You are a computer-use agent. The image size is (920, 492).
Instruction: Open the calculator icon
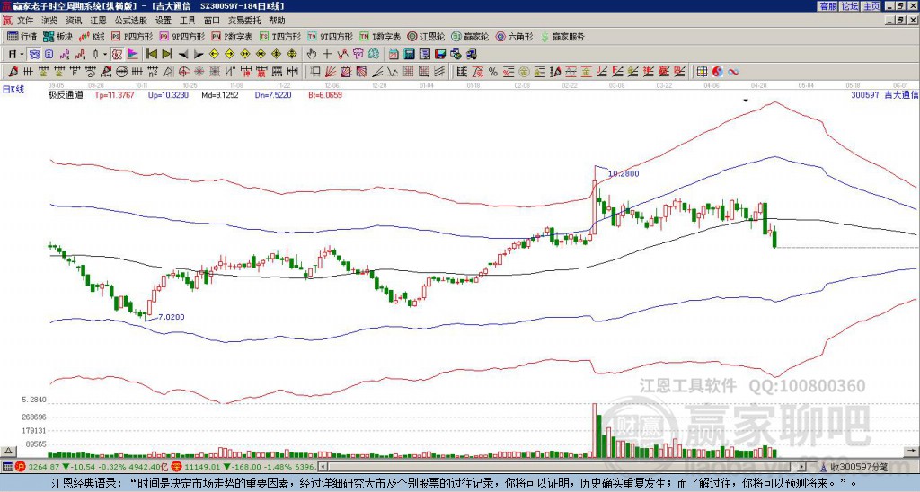pyautogui.click(x=409, y=55)
